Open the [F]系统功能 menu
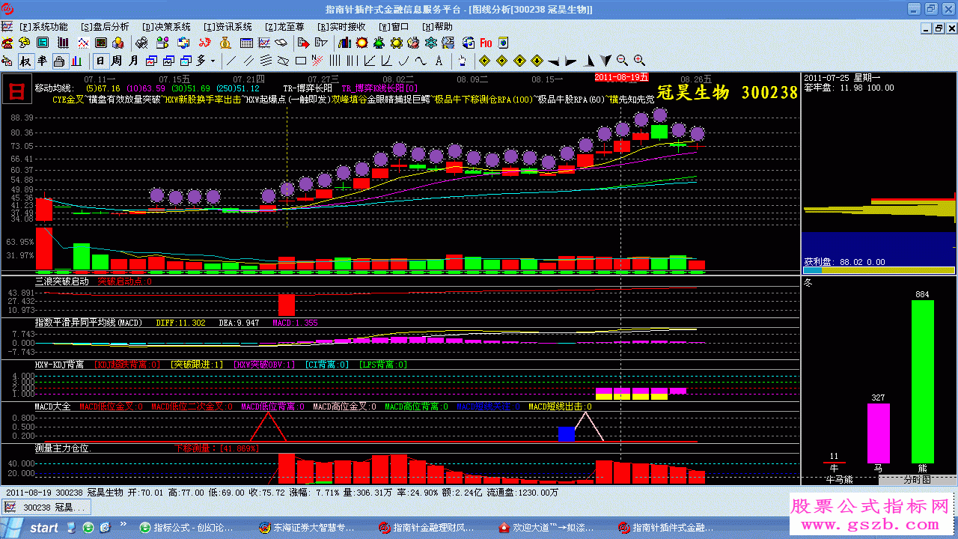The height and width of the screenshot is (539, 958). [x=43, y=26]
